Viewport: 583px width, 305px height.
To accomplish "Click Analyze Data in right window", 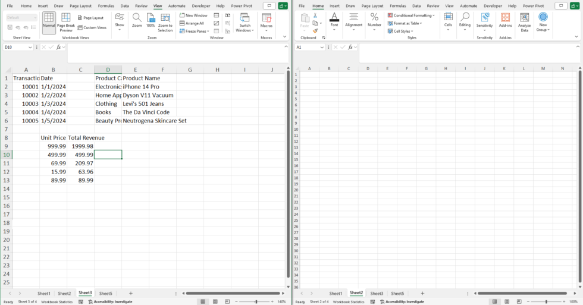I will click(x=524, y=22).
